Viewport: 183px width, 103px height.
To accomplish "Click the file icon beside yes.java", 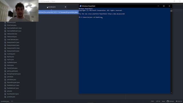I will click(x=5, y=91).
